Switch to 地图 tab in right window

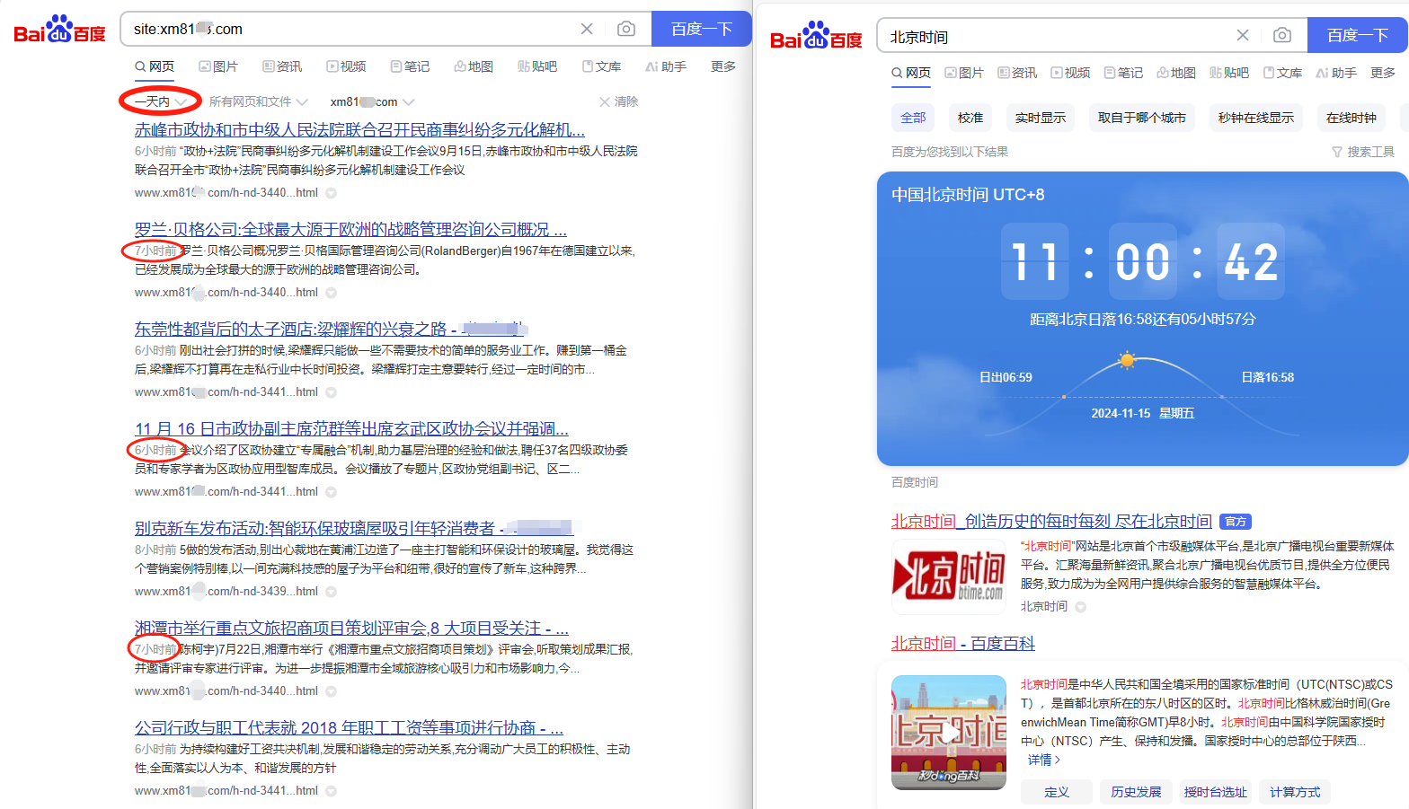(x=1176, y=73)
